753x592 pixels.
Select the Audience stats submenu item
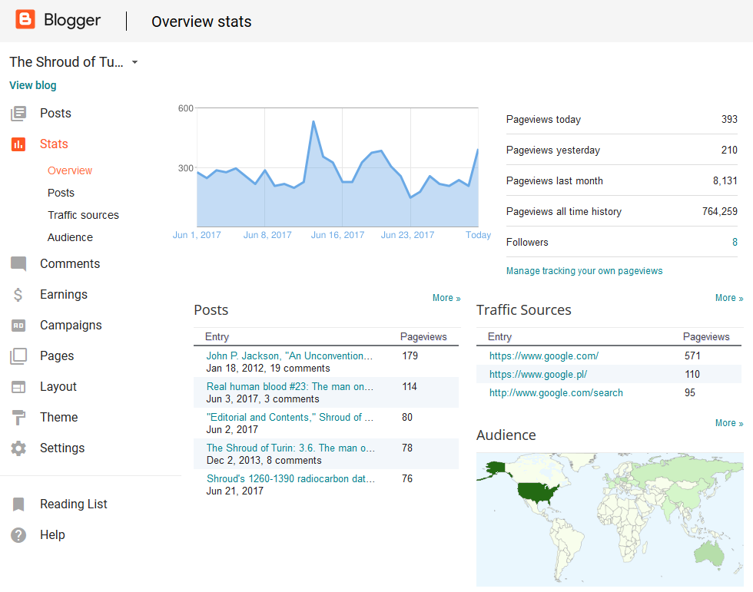(x=70, y=237)
